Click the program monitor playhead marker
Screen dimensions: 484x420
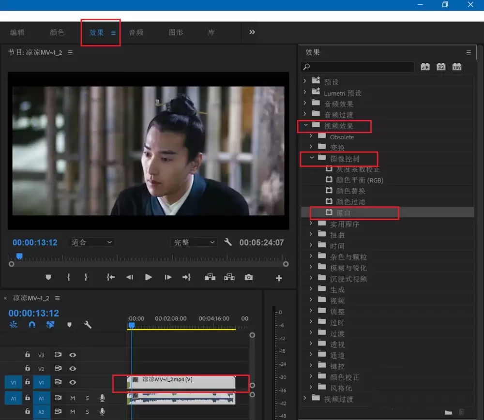tap(19, 256)
